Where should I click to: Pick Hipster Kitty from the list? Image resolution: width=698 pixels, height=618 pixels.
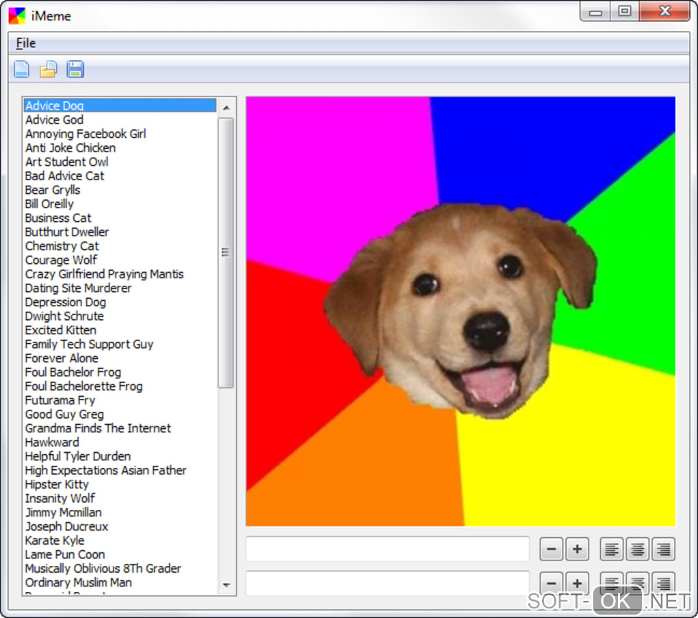[x=120, y=485]
